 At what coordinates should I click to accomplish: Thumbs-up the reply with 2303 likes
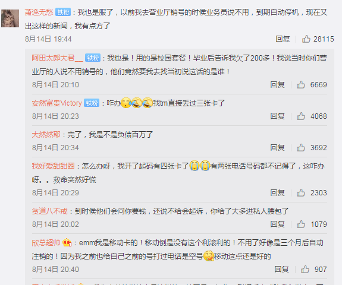[301, 193]
